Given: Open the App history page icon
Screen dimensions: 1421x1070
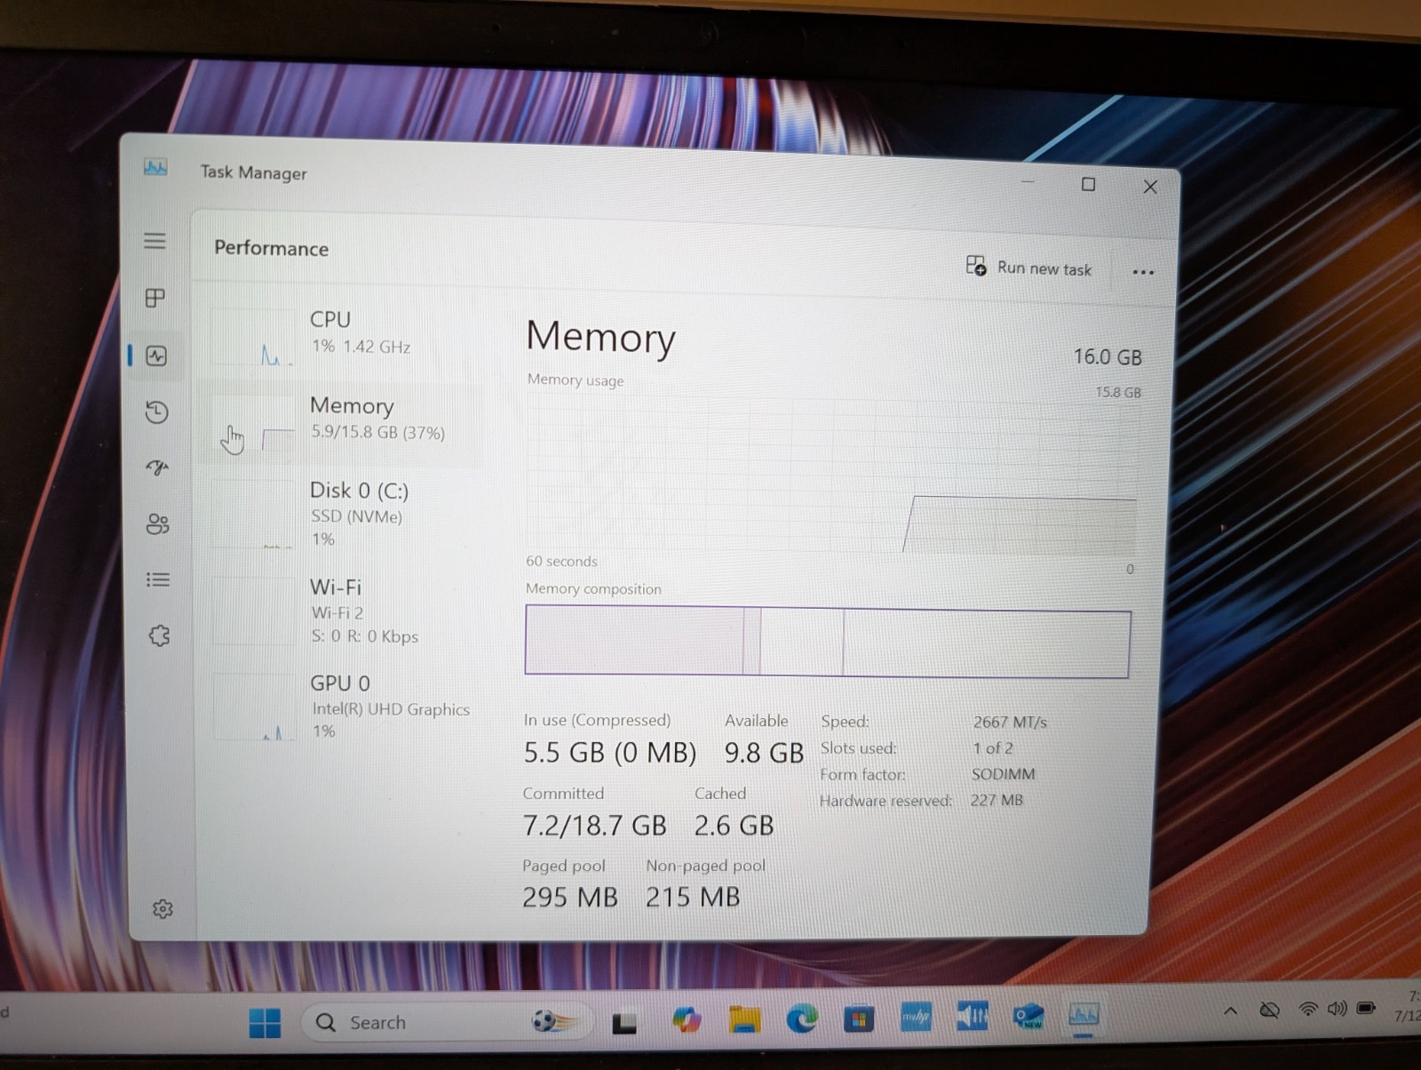Looking at the screenshot, I should click(x=156, y=411).
